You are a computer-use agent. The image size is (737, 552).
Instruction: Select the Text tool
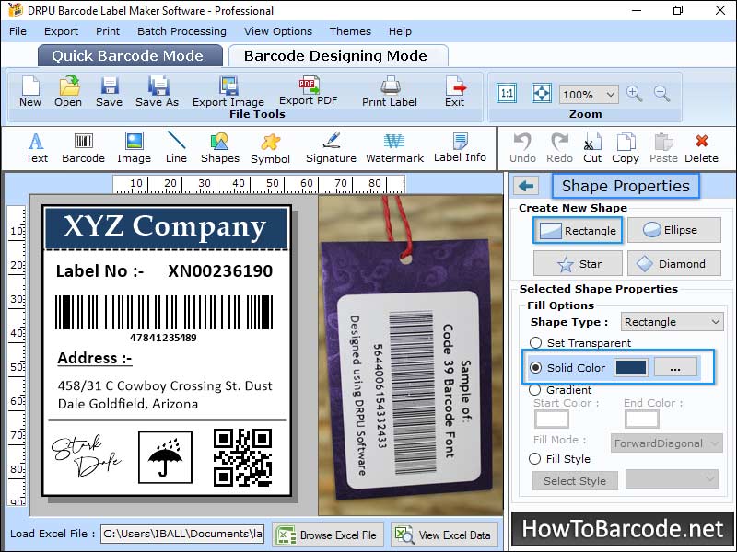point(36,147)
